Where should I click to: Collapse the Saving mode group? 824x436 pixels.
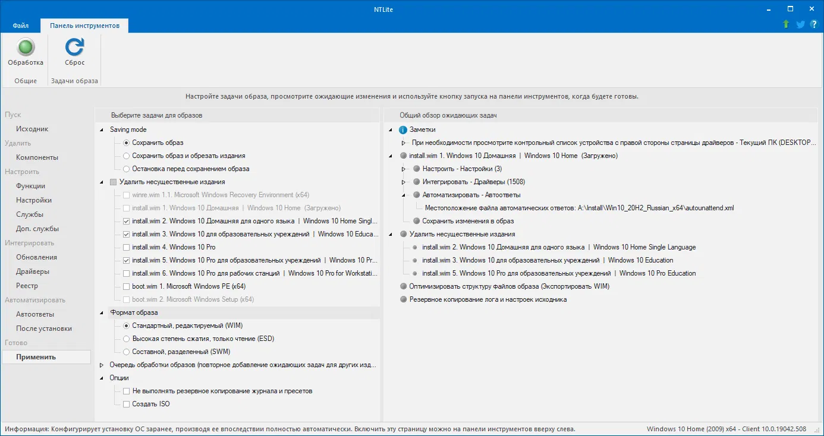point(102,129)
